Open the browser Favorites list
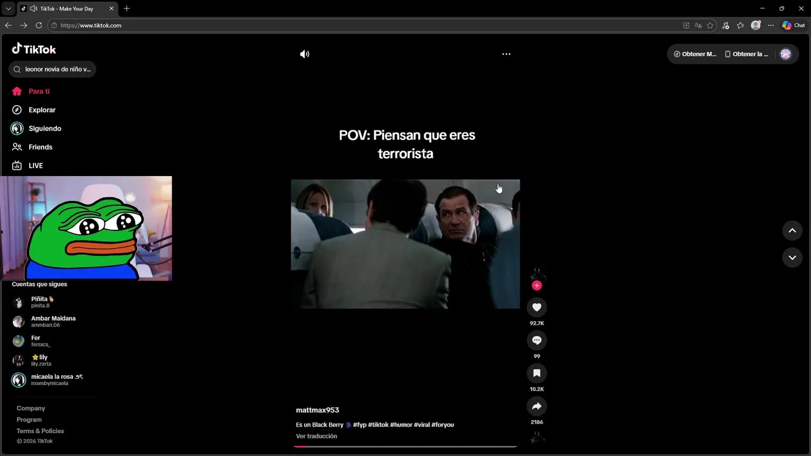Image resolution: width=811 pixels, height=456 pixels. (741, 25)
